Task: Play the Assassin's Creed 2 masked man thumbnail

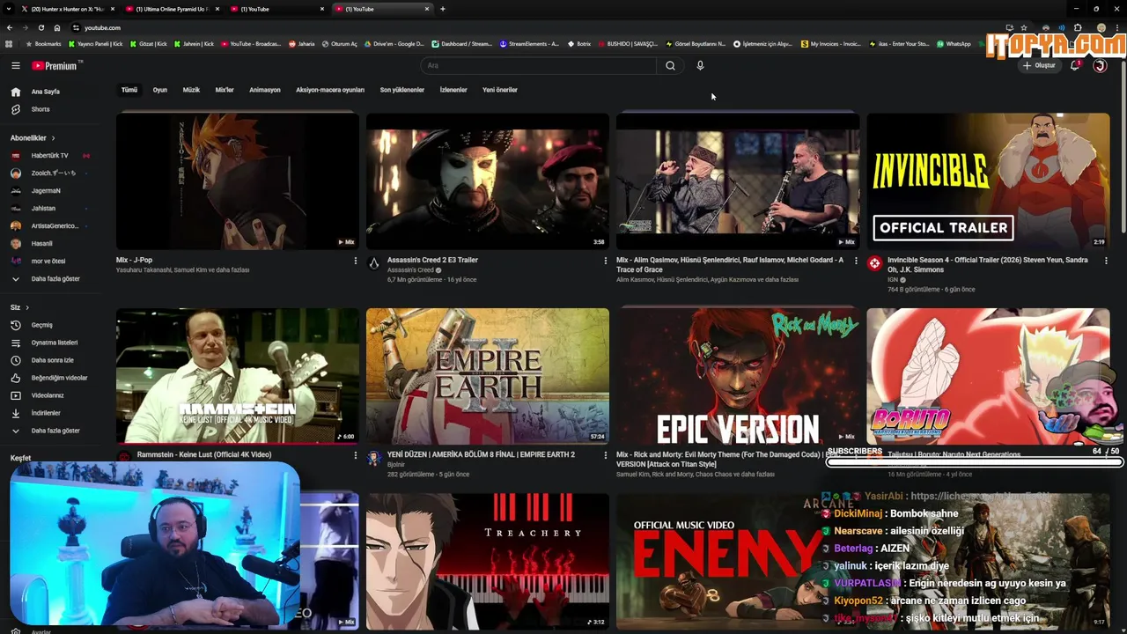Action: (x=488, y=181)
